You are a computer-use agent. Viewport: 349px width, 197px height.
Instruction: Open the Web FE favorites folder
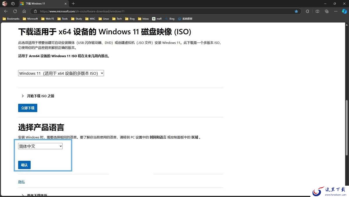coord(47,19)
